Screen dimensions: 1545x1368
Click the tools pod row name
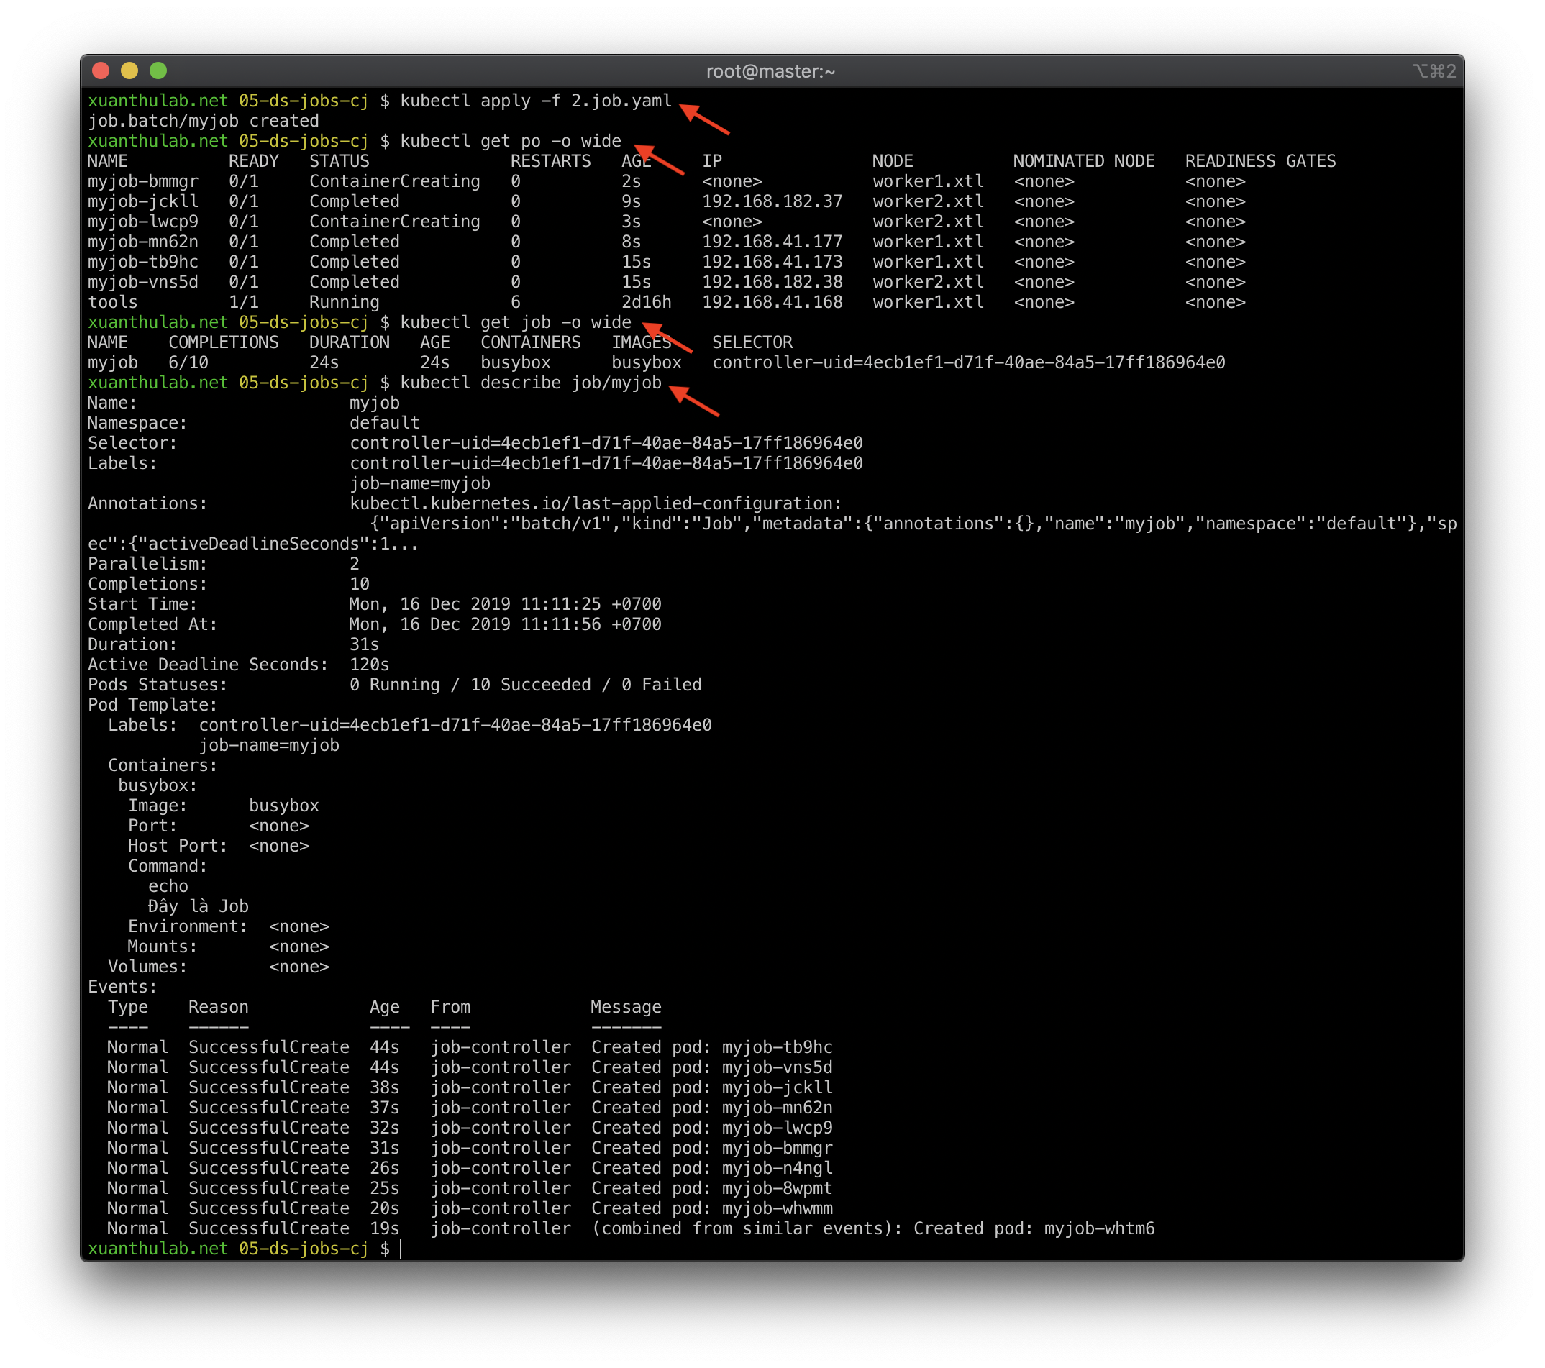113,302
